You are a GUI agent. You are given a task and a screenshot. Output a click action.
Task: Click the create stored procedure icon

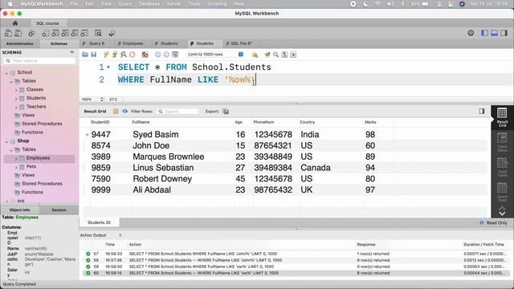pos(75,33)
